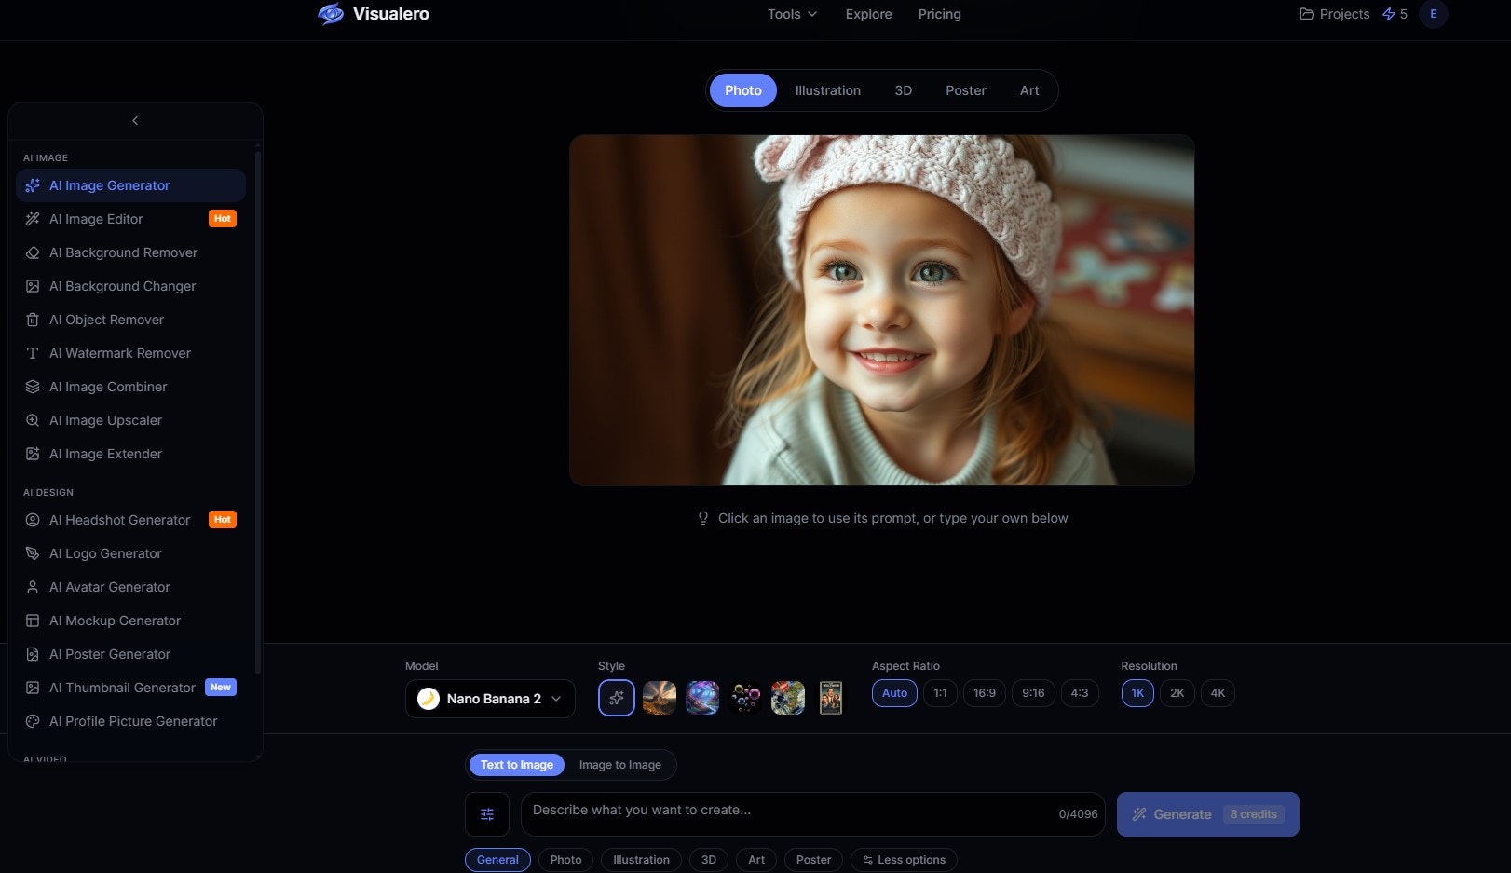Select the AI Image Editor tool
The height and width of the screenshot is (873, 1511).
pyautogui.click(x=96, y=219)
